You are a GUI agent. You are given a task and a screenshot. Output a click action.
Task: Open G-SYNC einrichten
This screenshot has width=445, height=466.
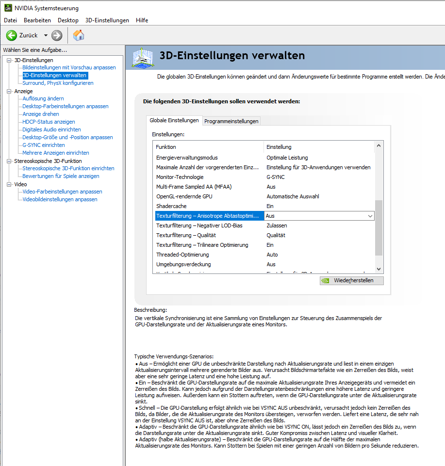click(x=44, y=145)
